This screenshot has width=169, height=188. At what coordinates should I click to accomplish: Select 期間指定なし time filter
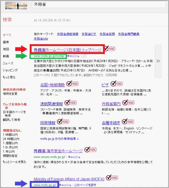(x=12, y=130)
